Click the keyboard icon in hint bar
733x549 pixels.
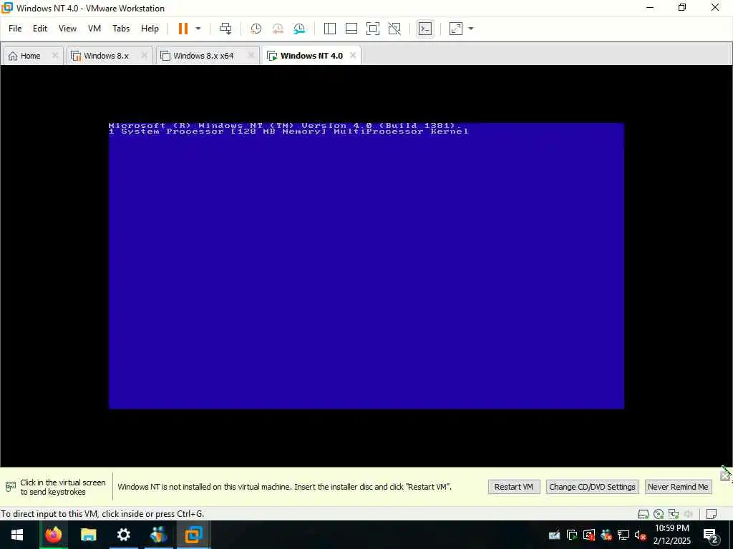pos(10,487)
